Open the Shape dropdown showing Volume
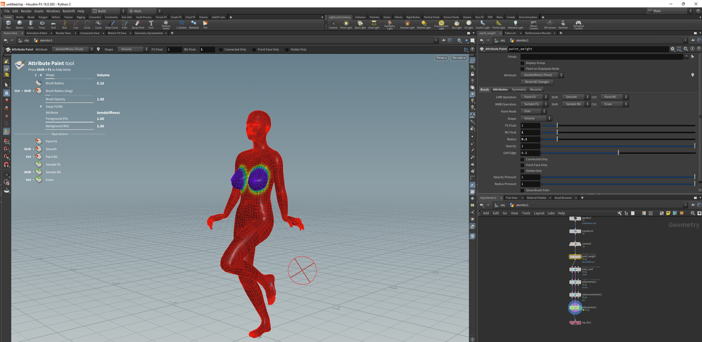Screen dimensions: 702x342 click(536, 118)
